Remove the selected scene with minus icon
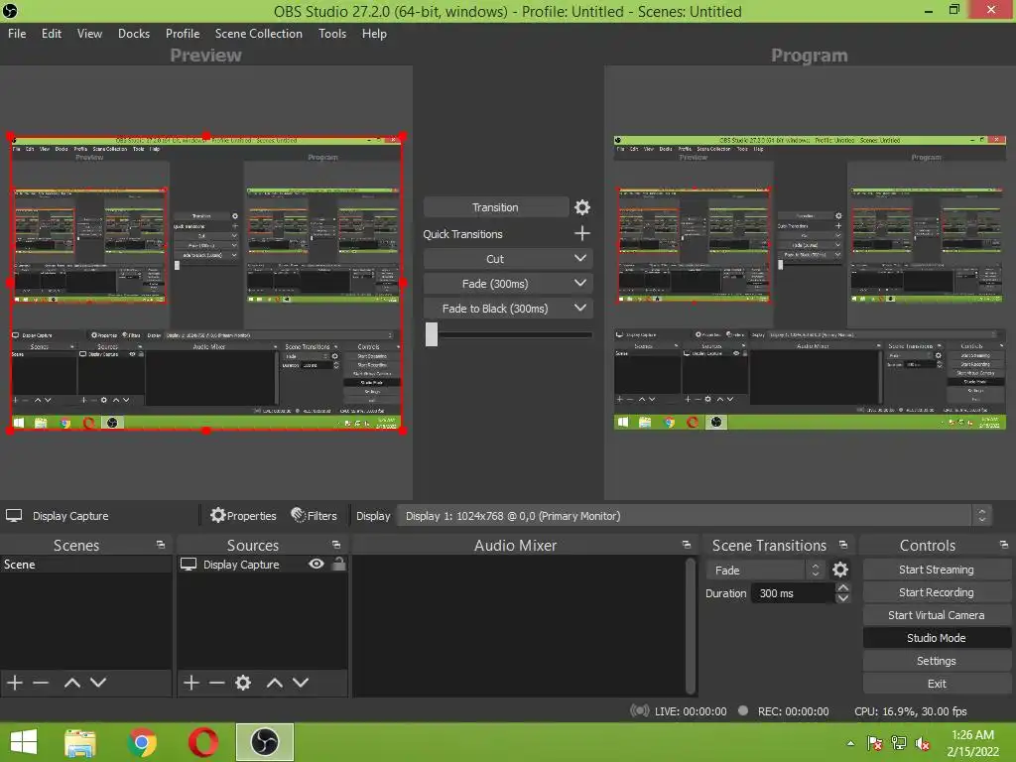Image resolution: width=1016 pixels, height=762 pixels. (x=41, y=683)
